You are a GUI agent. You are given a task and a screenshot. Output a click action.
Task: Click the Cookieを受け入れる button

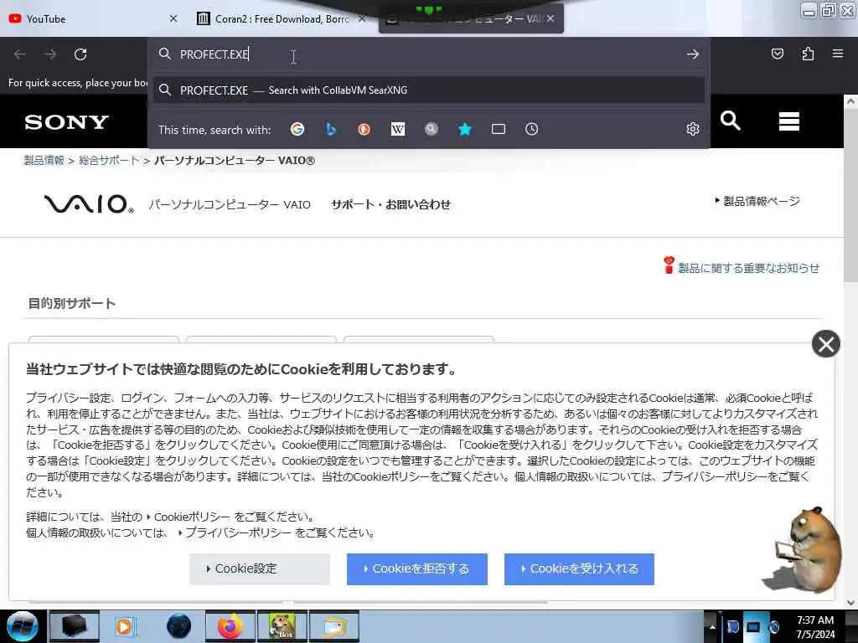coord(579,568)
